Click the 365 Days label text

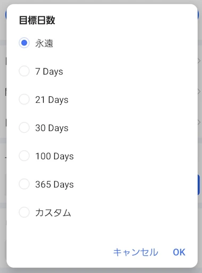(x=54, y=185)
